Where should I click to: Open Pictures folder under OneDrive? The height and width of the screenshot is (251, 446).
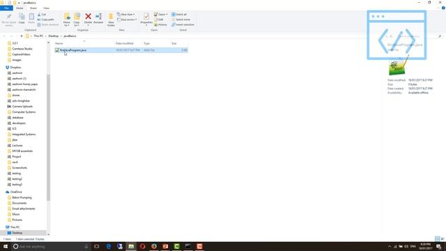tap(17, 220)
